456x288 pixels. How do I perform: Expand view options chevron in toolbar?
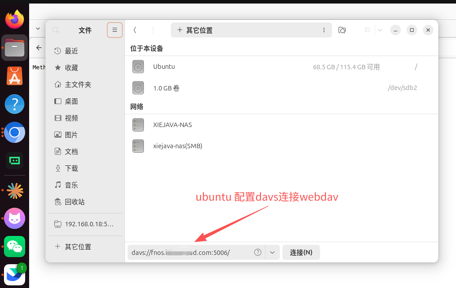click(x=380, y=30)
